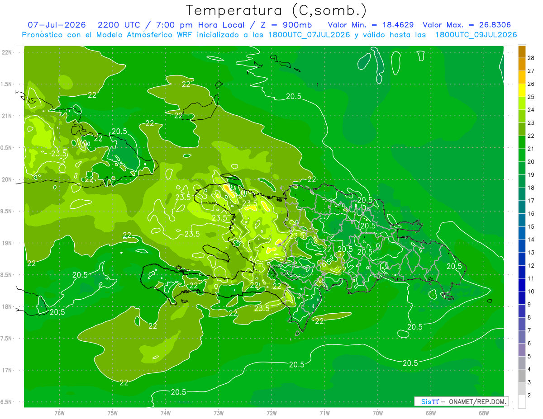543x419 pixels.
Task: Click the 19N latitude axis label
Action: (7, 243)
